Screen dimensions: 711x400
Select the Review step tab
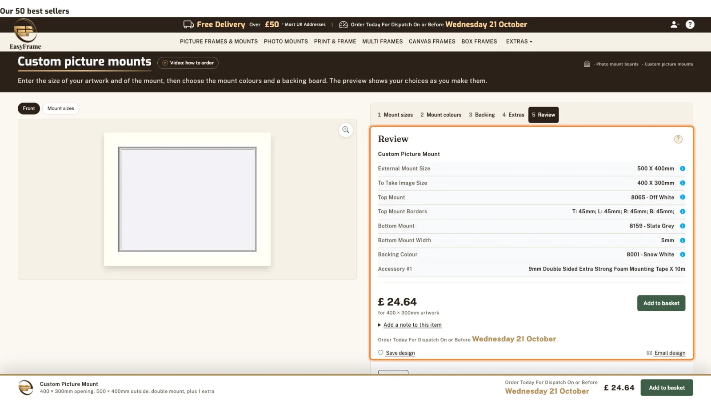[543, 115]
